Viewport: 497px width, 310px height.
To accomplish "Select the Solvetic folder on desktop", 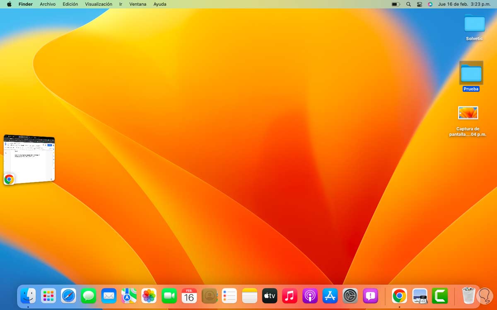I will [475, 24].
